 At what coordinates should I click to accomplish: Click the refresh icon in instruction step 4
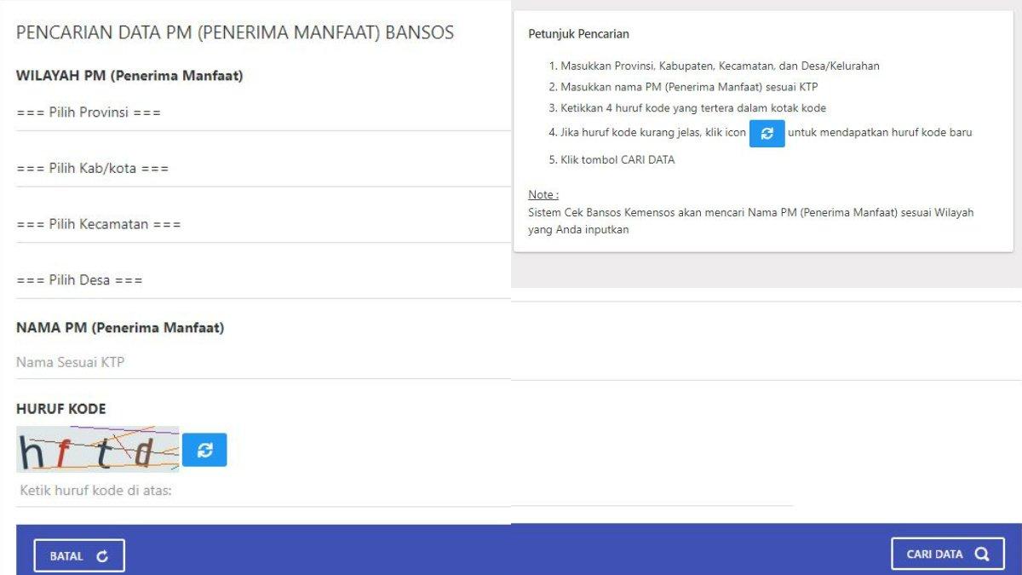click(x=767, y=134)
